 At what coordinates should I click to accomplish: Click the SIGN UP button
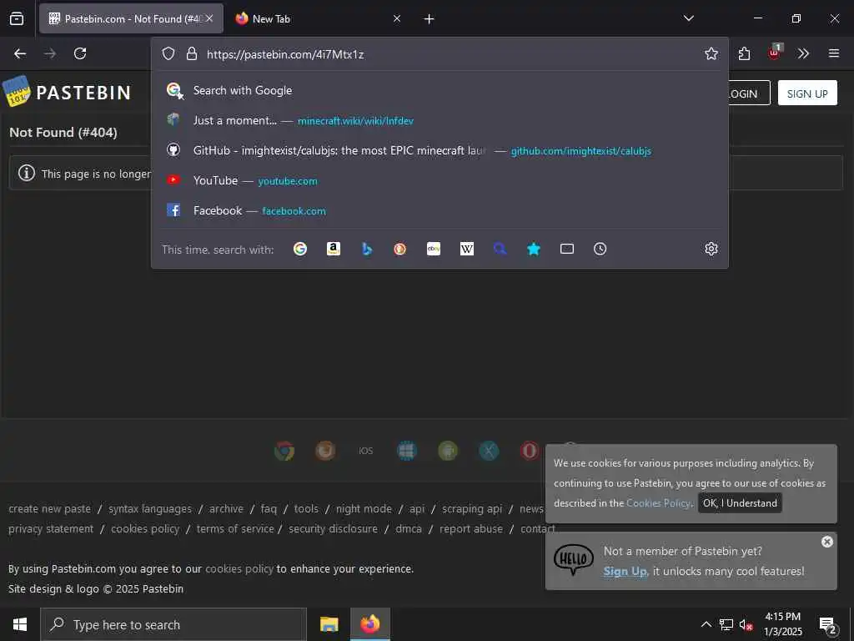tap(807, 93)
